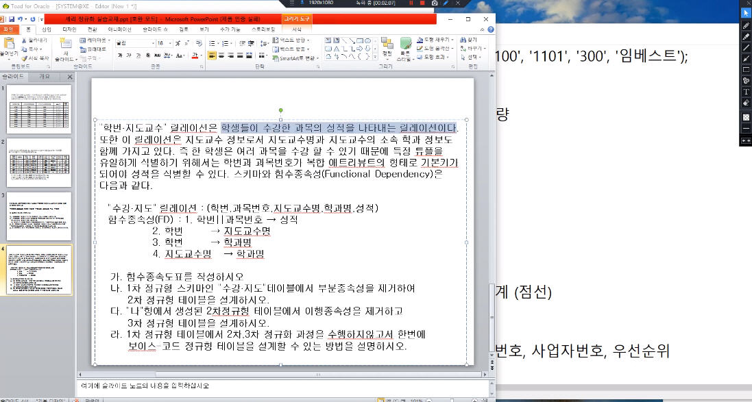
Task: Select the oval shape in shapes gallery
Action: tap(367, 40)
